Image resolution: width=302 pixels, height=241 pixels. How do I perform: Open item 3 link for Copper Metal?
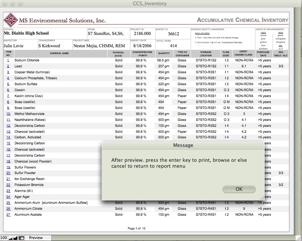coord(8,72)
